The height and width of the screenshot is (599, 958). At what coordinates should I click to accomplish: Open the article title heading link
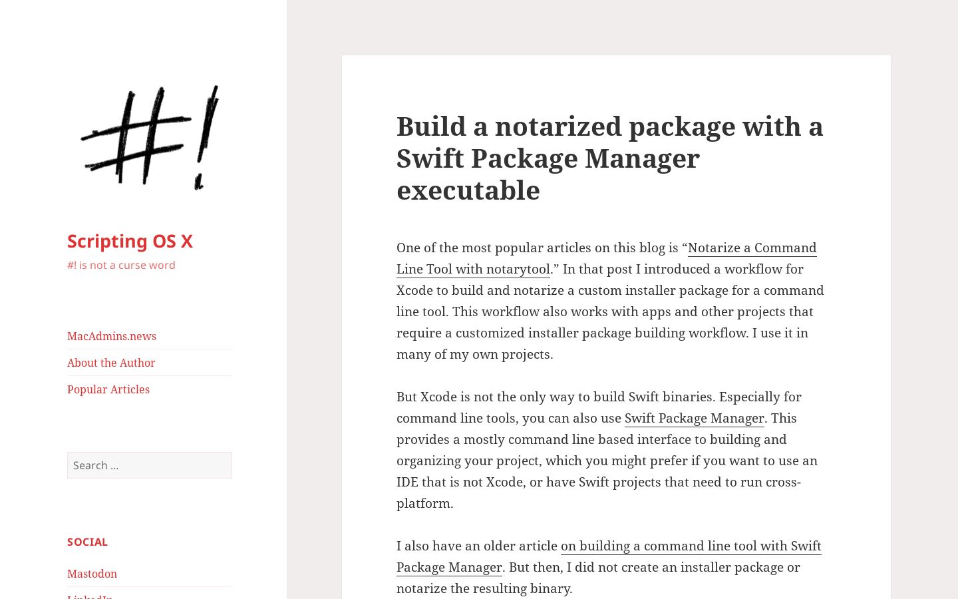pos(610,158)
